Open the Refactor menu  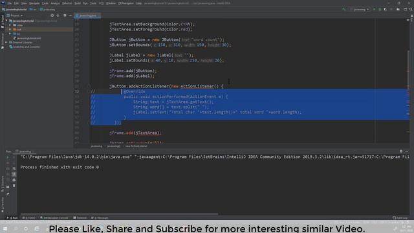67,3
